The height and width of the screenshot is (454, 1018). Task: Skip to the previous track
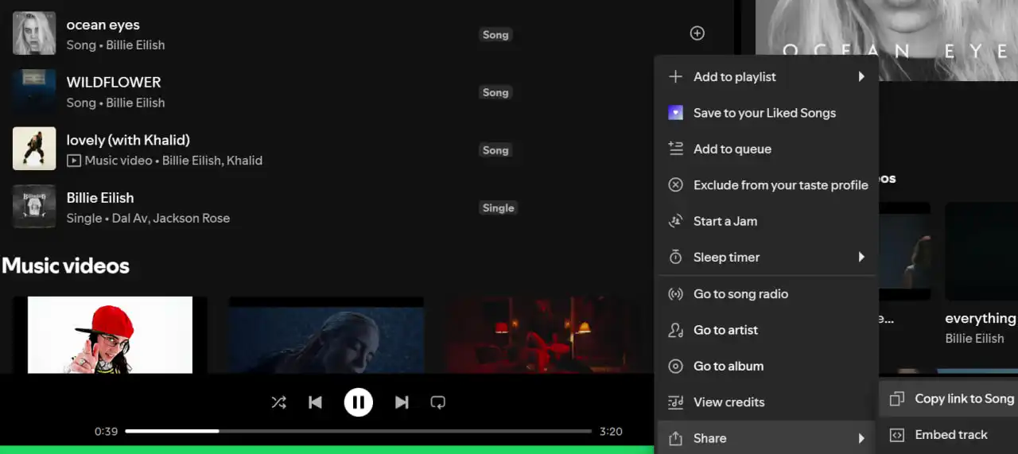[315, 402]
